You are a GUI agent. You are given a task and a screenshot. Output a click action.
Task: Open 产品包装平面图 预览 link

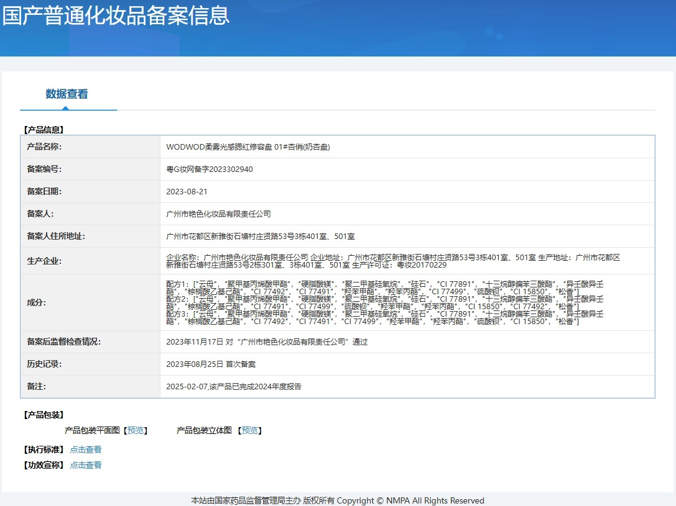pyautogui.click(x=136, y=430)
